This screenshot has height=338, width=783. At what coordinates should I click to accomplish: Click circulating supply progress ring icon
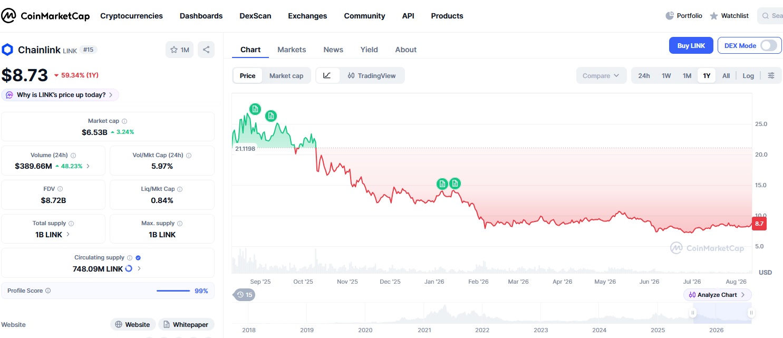pyautogui.click(x=129, y=268)
